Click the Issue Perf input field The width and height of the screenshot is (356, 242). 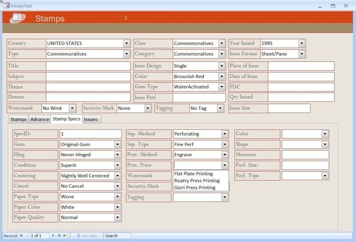pos(199,97)
